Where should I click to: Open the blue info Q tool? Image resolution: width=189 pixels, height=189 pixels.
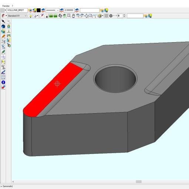pos(3,82)
